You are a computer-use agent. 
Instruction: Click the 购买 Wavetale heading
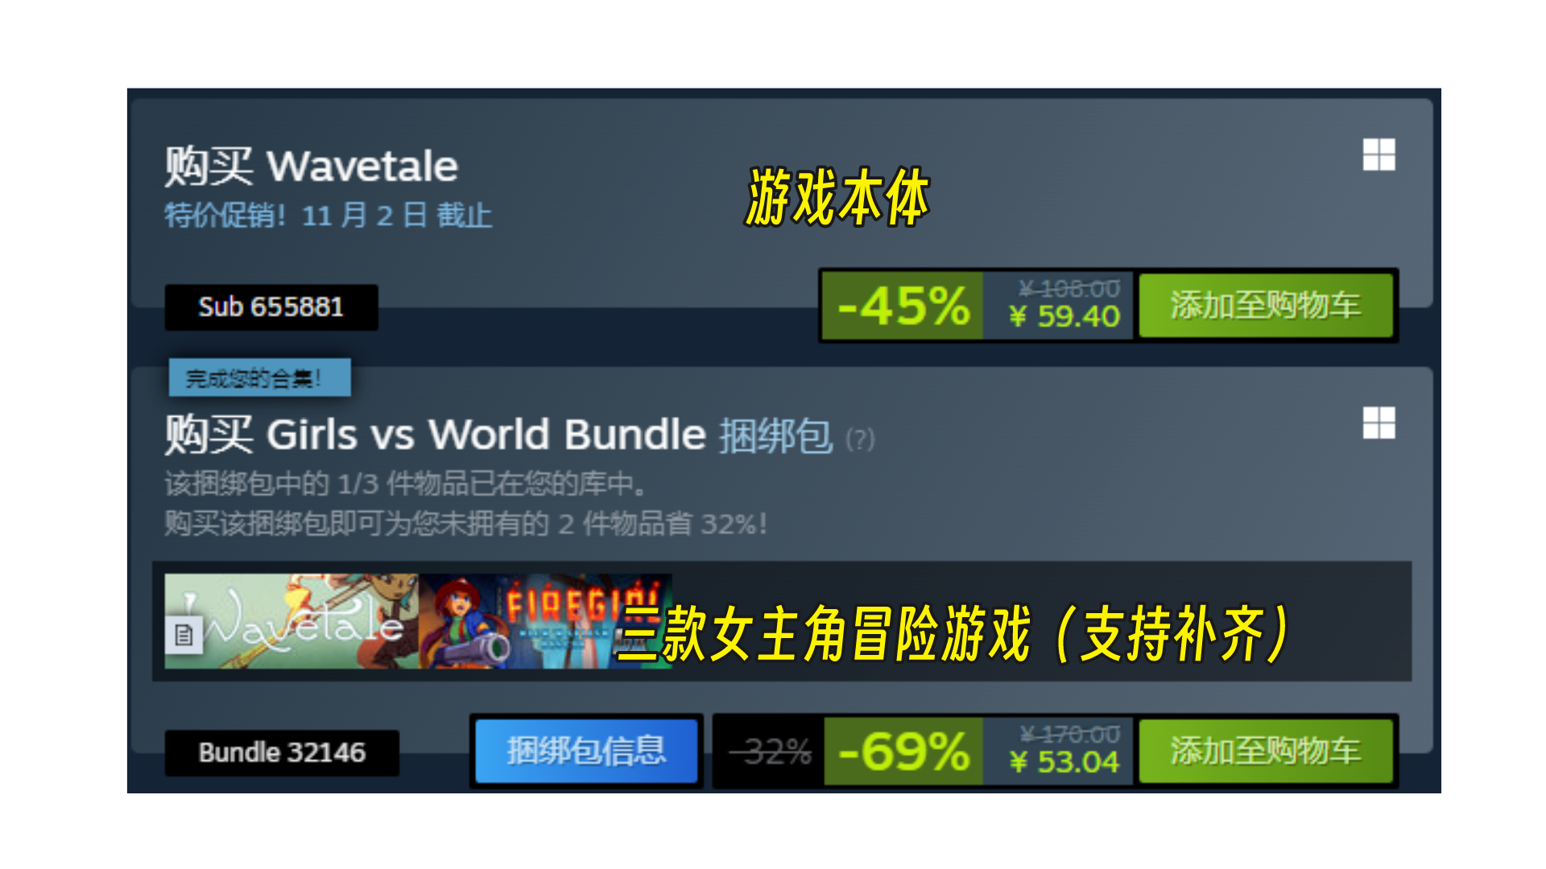pyautogui.click(x=311, y=167)
